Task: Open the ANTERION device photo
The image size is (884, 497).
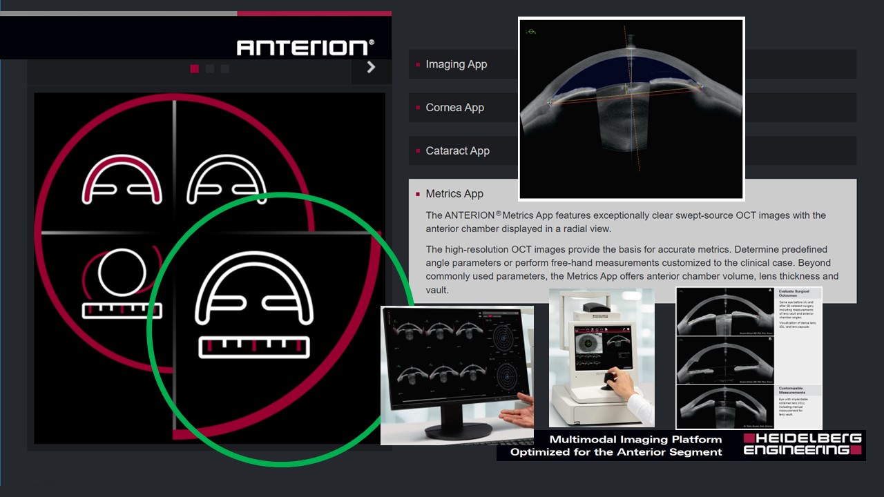Action: point(602,358)
